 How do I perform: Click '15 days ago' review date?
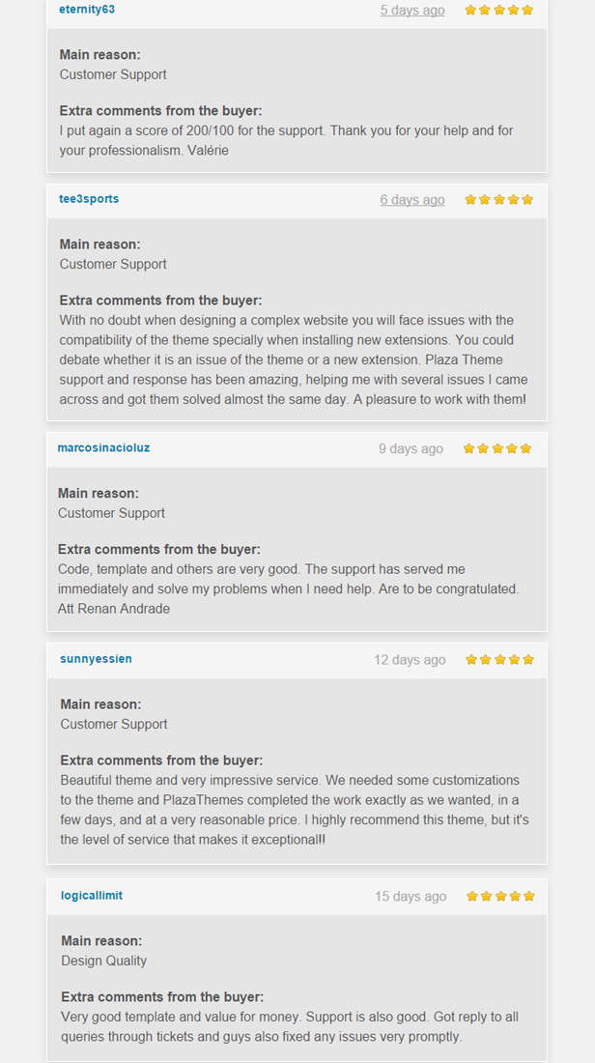point(411,897)
